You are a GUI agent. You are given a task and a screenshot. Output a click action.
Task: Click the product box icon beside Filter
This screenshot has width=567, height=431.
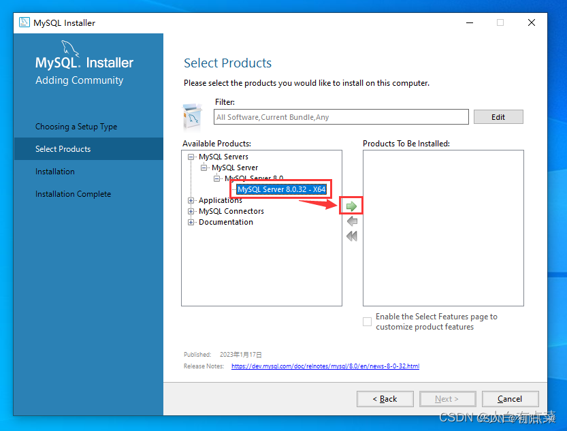click(193, 116)
